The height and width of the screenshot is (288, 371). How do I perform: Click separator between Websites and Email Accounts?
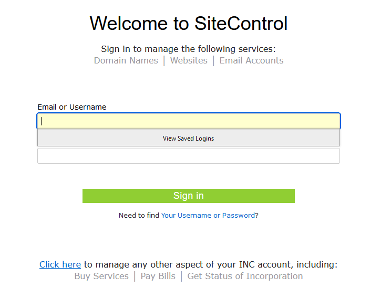pos(213,61)
